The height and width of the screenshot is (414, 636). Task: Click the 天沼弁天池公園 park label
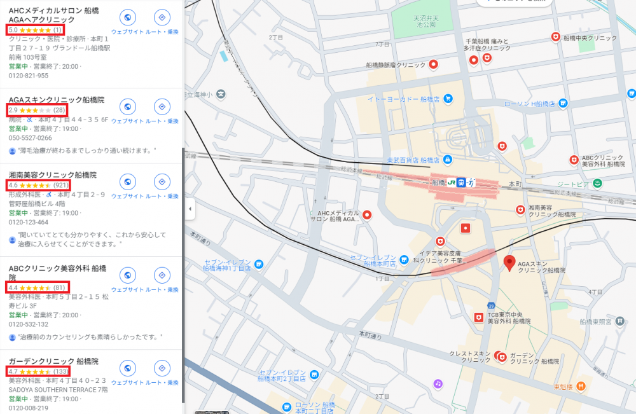(426, 22)
